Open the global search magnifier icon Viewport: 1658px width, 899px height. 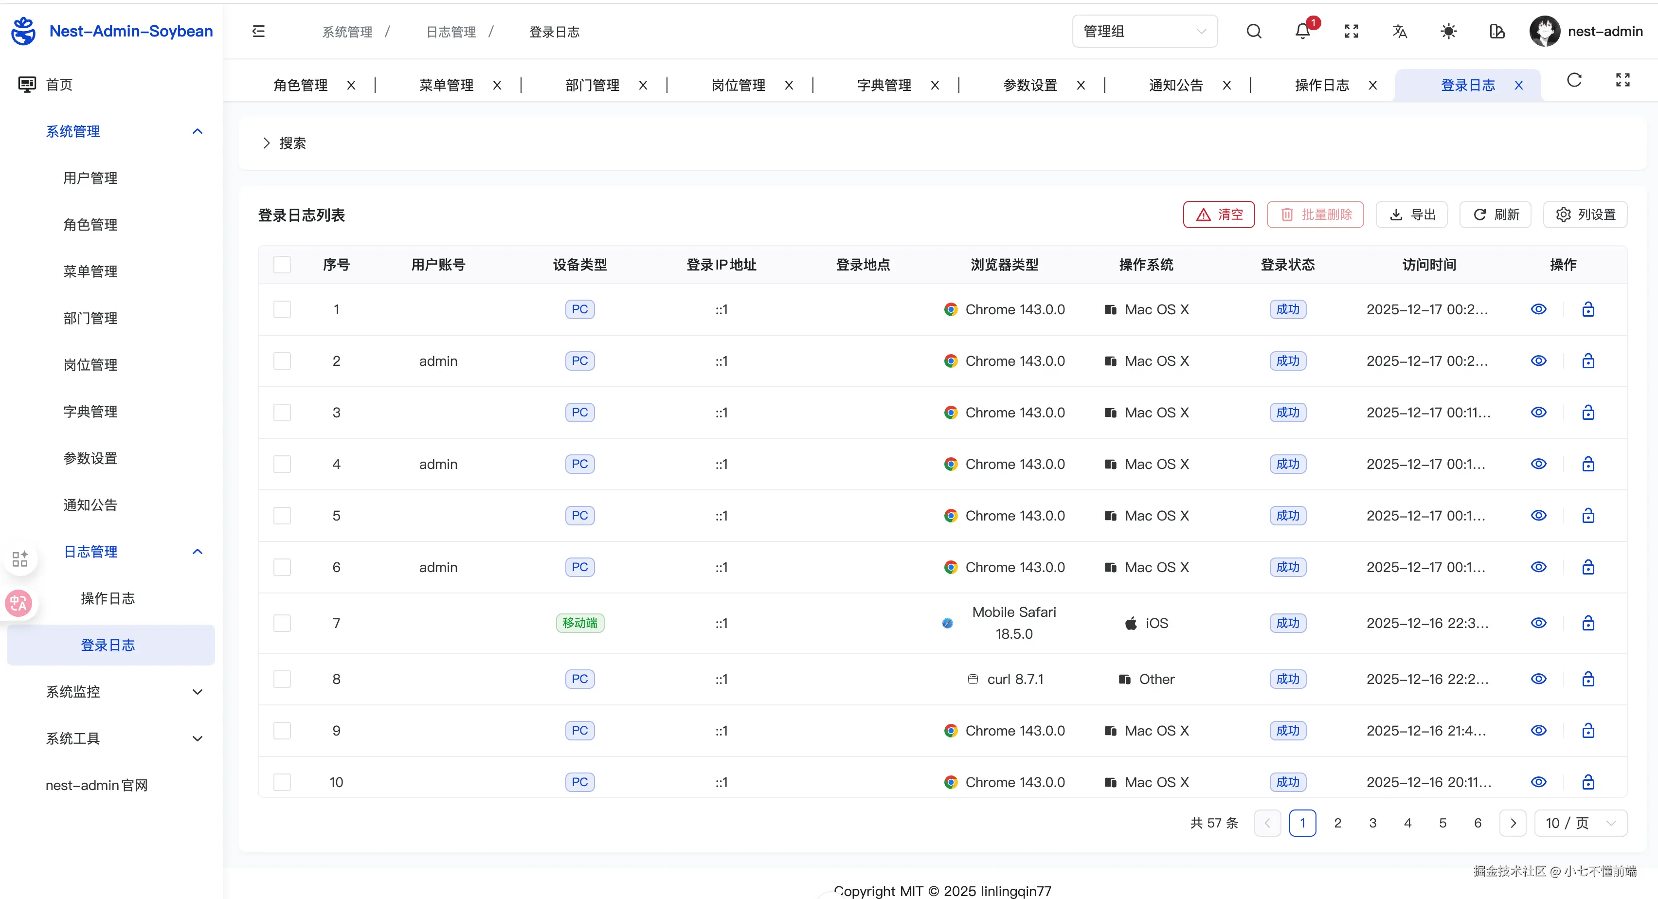pos(1254,32)
